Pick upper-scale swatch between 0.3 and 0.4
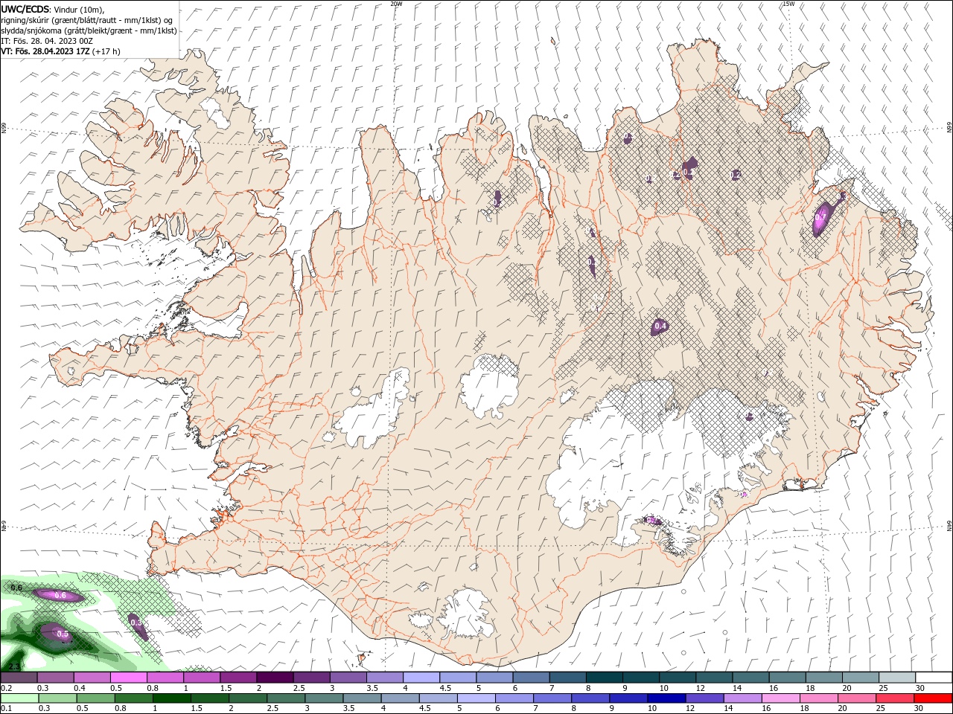The image size is (953, 714). 55,678
